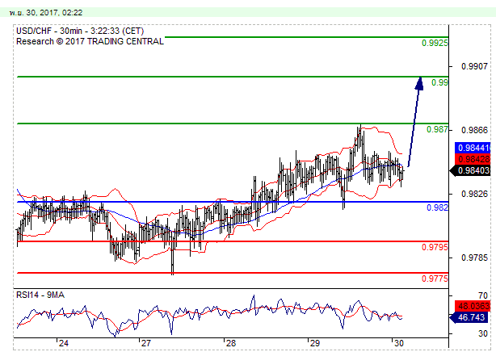The width and height of the screenshot is (496, 356).
Task: Click the chart title 'USD/CHF - 30min - 3:22:33 (CET)'
Action: pyautogui.click(x=80, y=31)
